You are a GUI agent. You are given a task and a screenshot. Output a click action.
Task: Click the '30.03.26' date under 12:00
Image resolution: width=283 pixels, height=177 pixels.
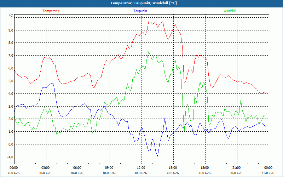140,173
